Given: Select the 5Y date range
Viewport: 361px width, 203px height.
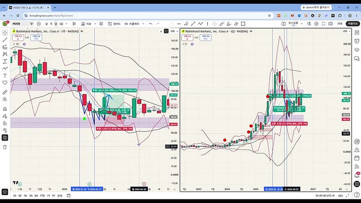Looking at the screenshot, I should [x=54, y=196].
